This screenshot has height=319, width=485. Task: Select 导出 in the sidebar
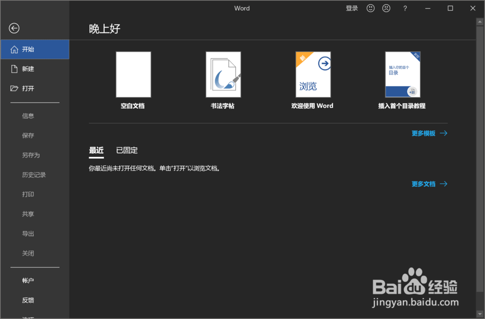[28, 234]
